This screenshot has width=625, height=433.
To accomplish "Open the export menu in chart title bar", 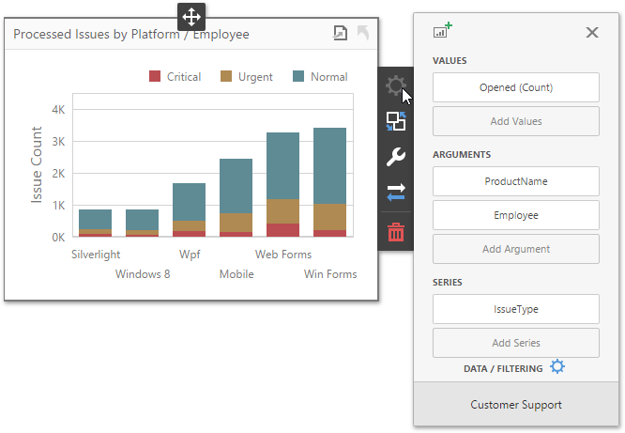I will coord(341,34).
